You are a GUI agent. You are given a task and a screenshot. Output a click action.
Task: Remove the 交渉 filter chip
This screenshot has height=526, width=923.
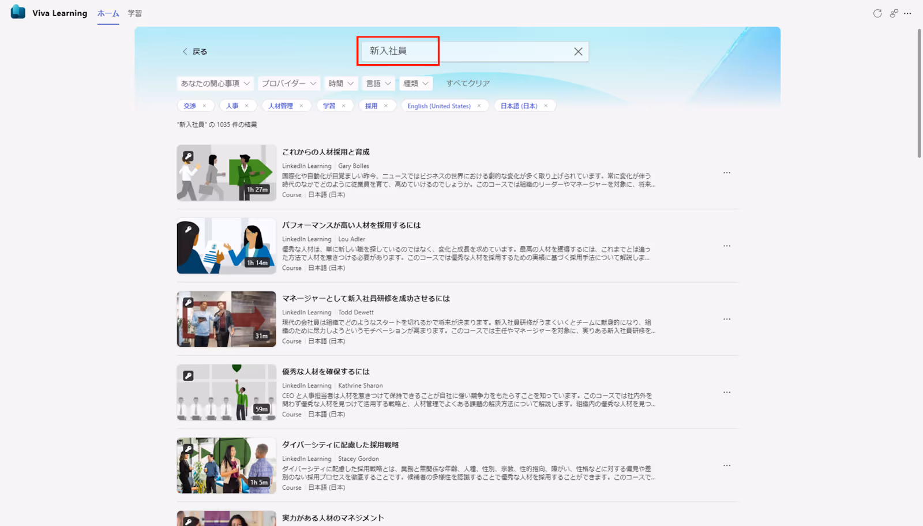[x=204, y=106]
